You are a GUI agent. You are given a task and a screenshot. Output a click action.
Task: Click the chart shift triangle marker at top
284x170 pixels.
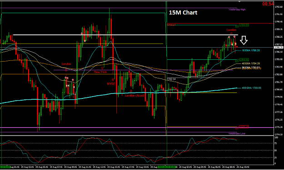(239, 2)
